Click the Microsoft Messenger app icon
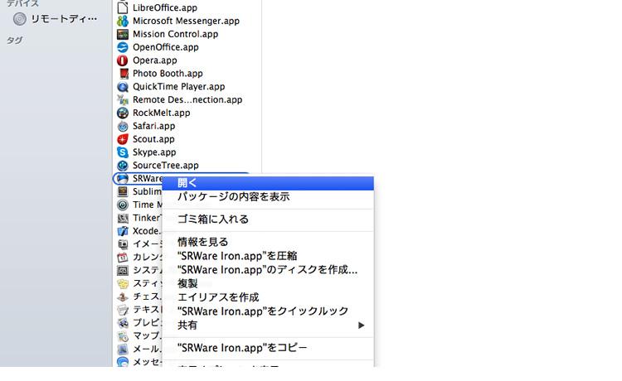This screenshot has width=622, height=381. pos(123,21)
